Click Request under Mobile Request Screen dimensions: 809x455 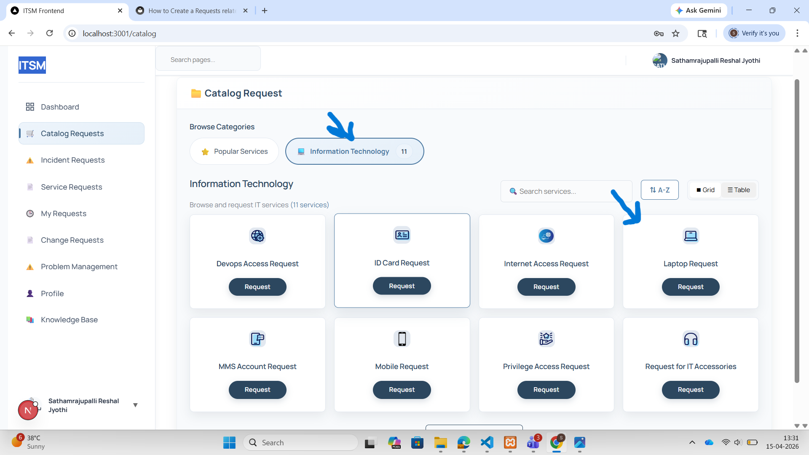[x=402, y=390]
